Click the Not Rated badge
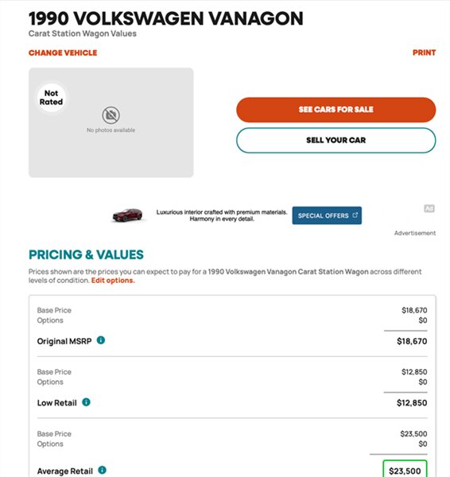Image resolution: width=450 pixels, height=477 pixels. pyautogui.click(x=51, y=97)
